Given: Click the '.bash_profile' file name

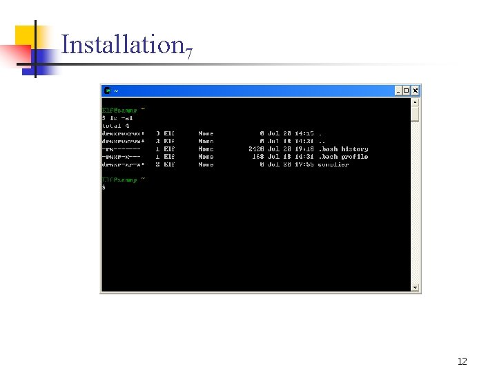Looking at the screenshot, I should [x=343, y=157].
